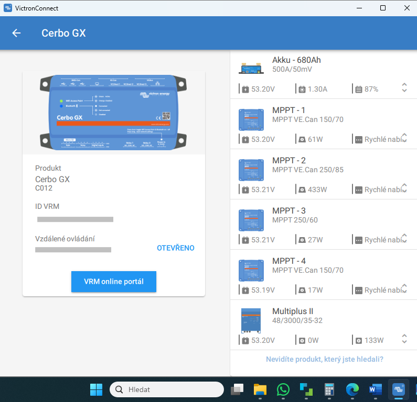
Task: Open File Explorer from the taskbar
Action: click(260, 389)
